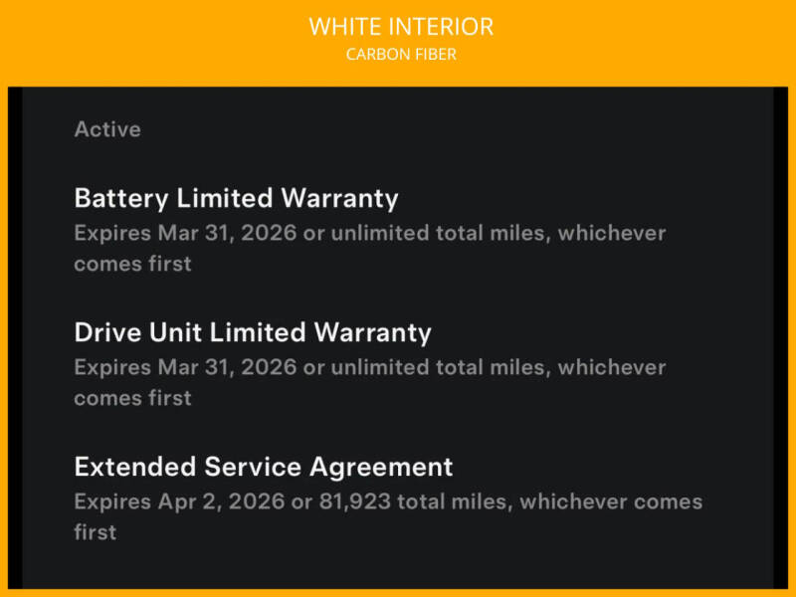
Task: Click the Battery warranty Mar 31, 2026 date
Action: pos(227,233)
